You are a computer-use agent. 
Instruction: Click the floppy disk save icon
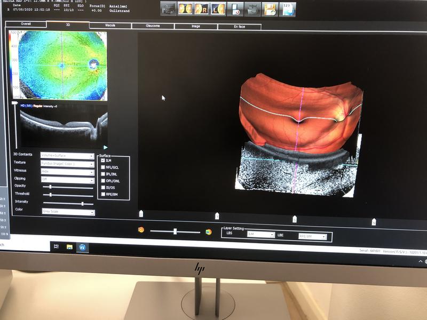pos(270,9)
